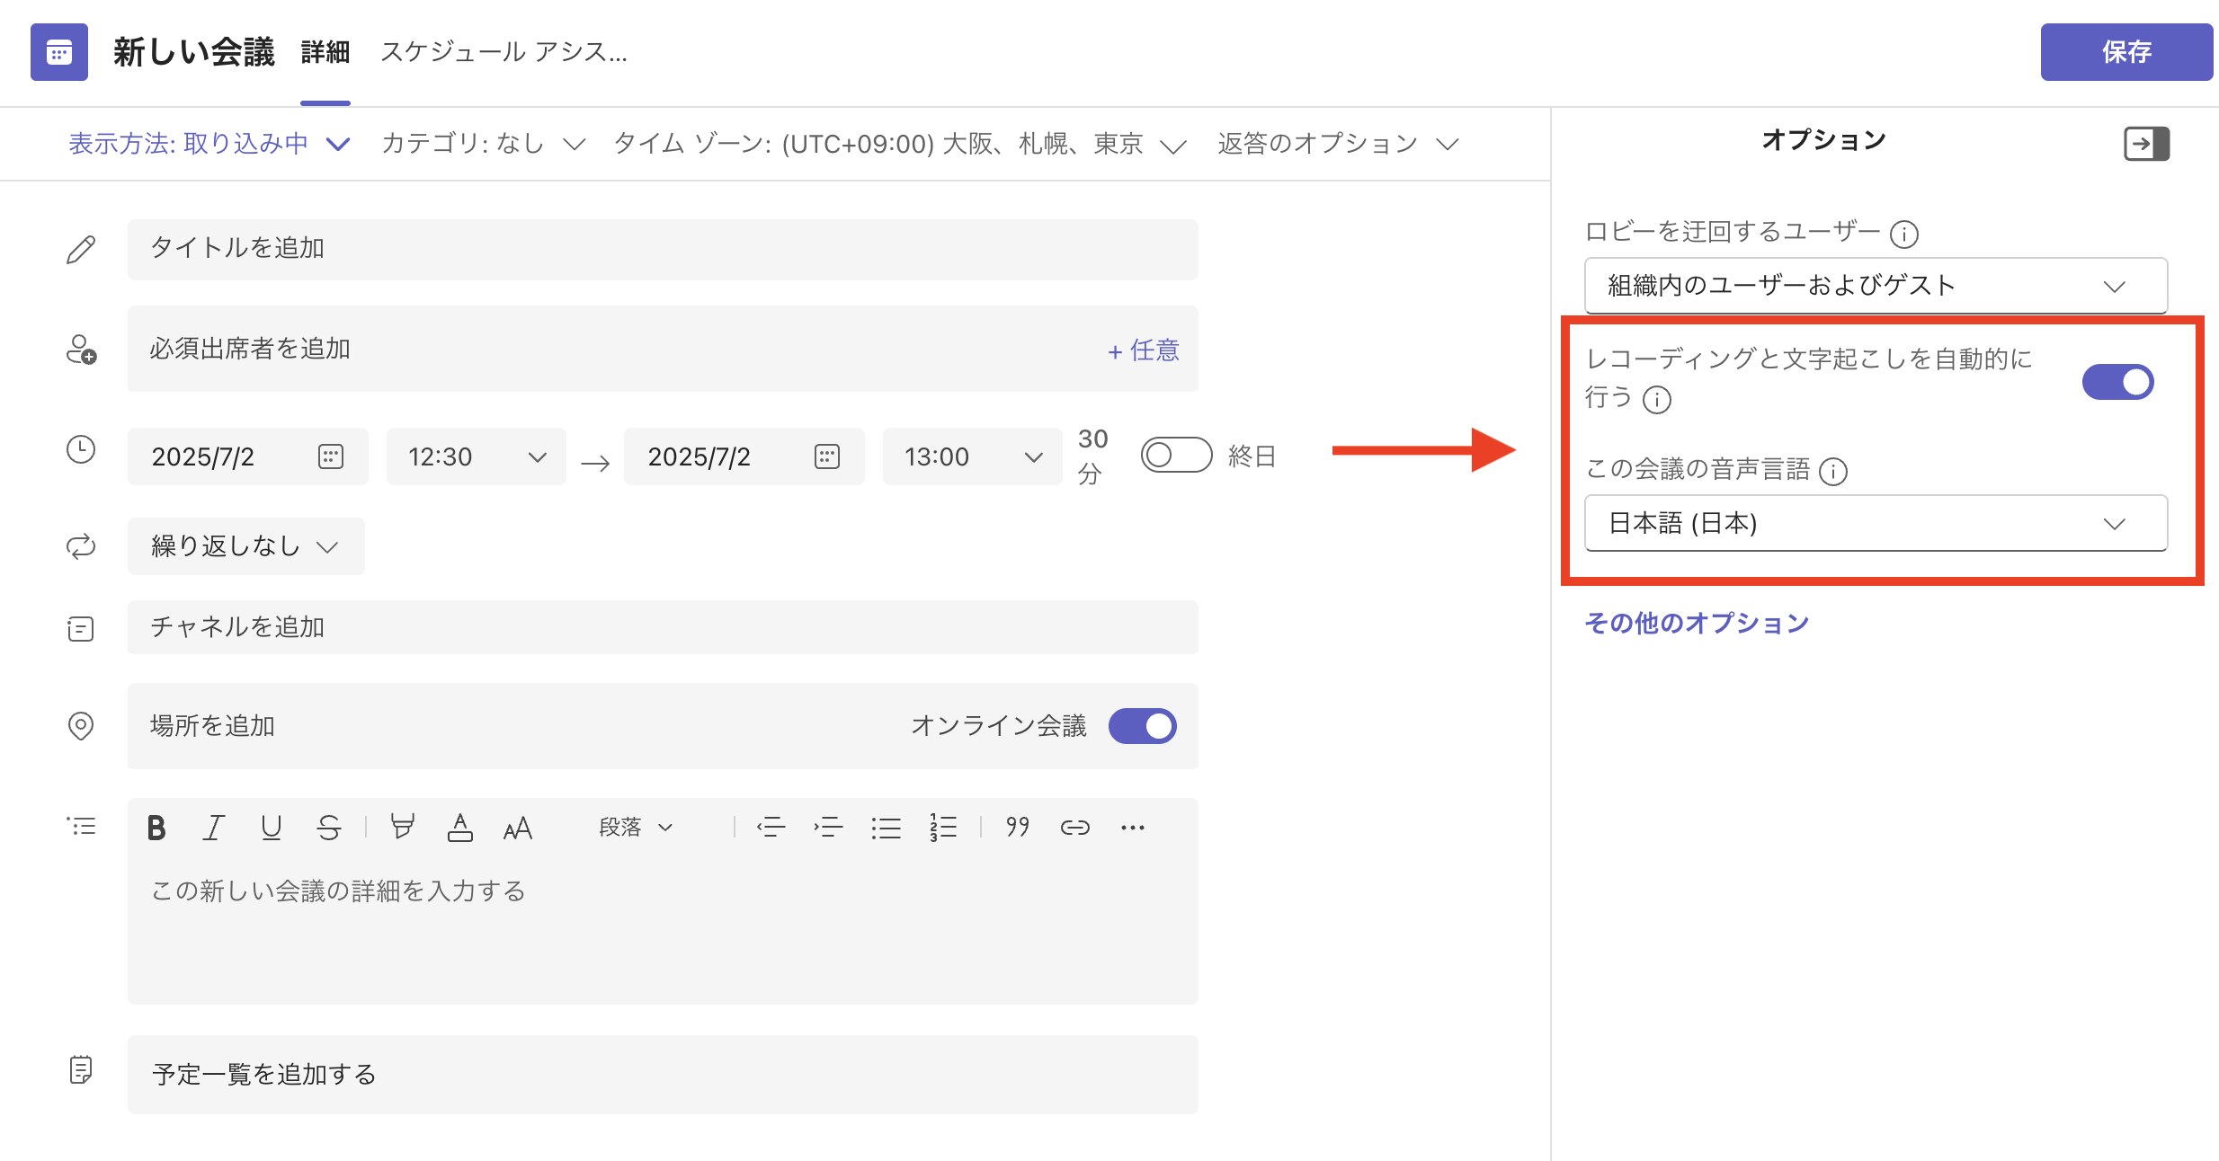Insert a block quote

coord(1017,827)
